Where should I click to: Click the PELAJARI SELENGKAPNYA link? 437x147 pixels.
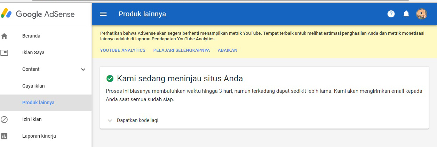182,50
